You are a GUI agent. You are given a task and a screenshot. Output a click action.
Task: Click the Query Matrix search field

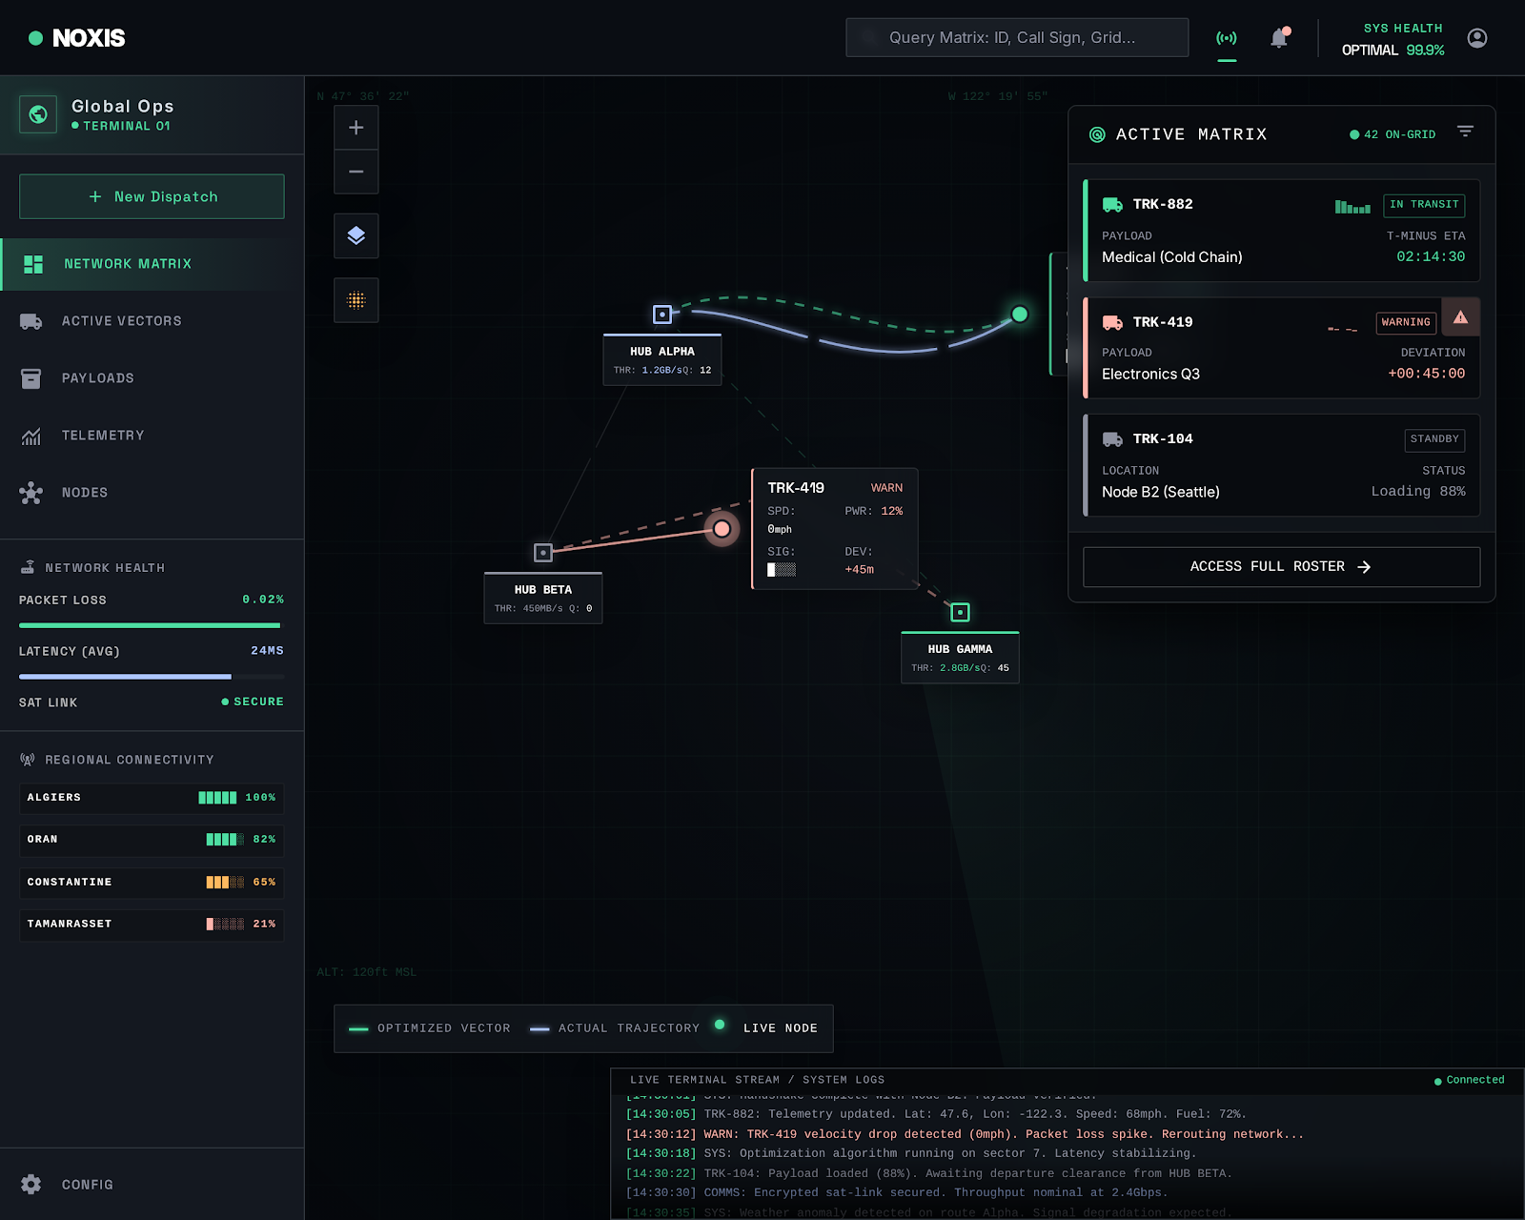point(1017,38)
